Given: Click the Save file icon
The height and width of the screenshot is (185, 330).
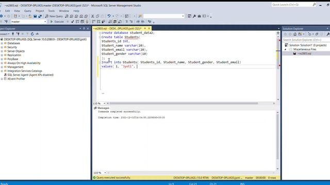Looking at the screenshot, I should (35, 16).
